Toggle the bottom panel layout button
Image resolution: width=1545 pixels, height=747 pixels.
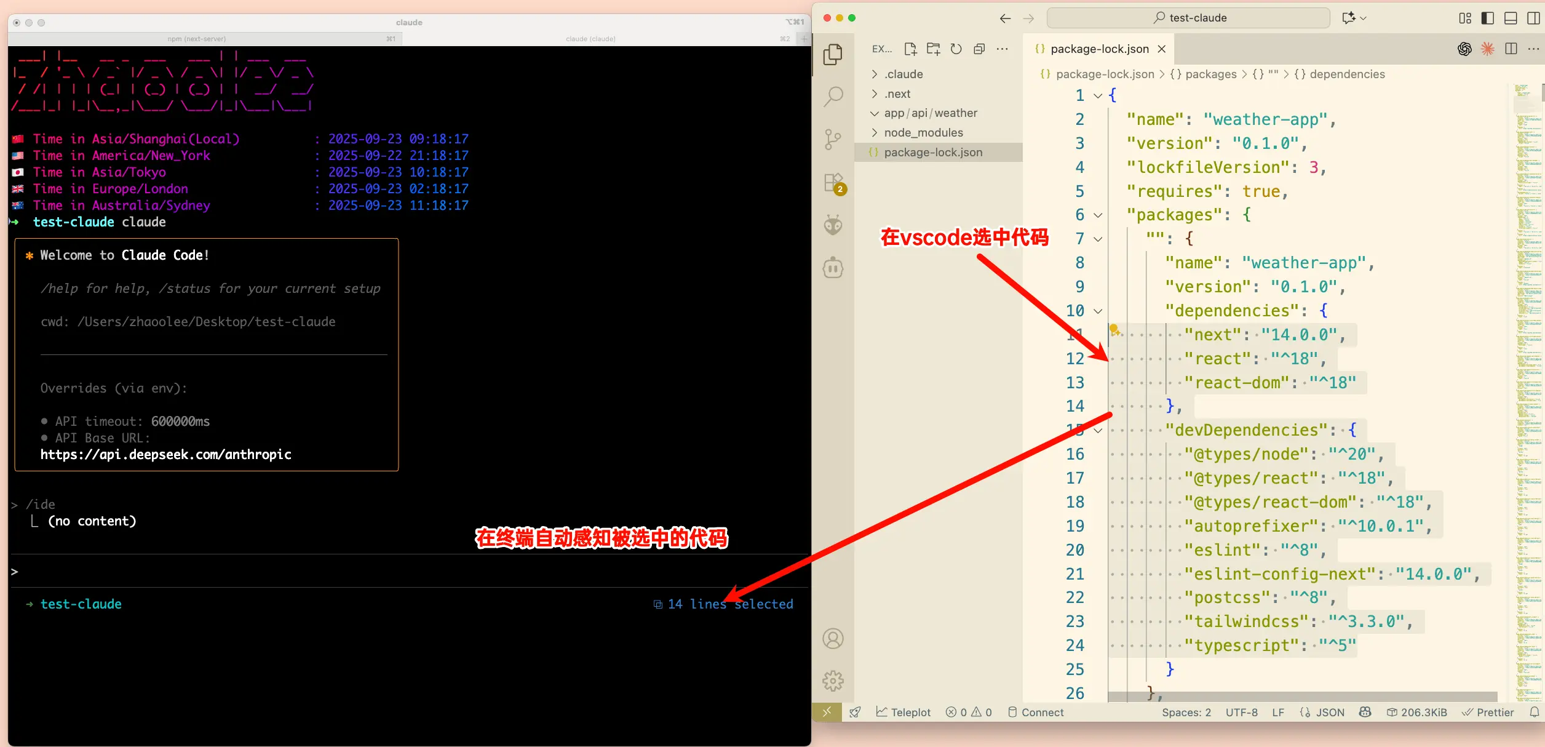(x=1510, y=18)
